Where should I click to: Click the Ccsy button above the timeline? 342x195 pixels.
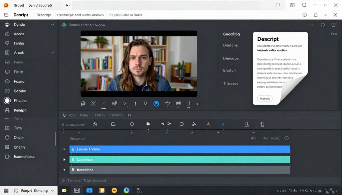click(x=84, y=115)
